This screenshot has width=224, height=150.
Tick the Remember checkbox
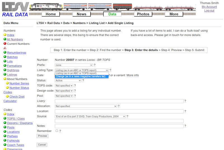(x=57, y=131)
